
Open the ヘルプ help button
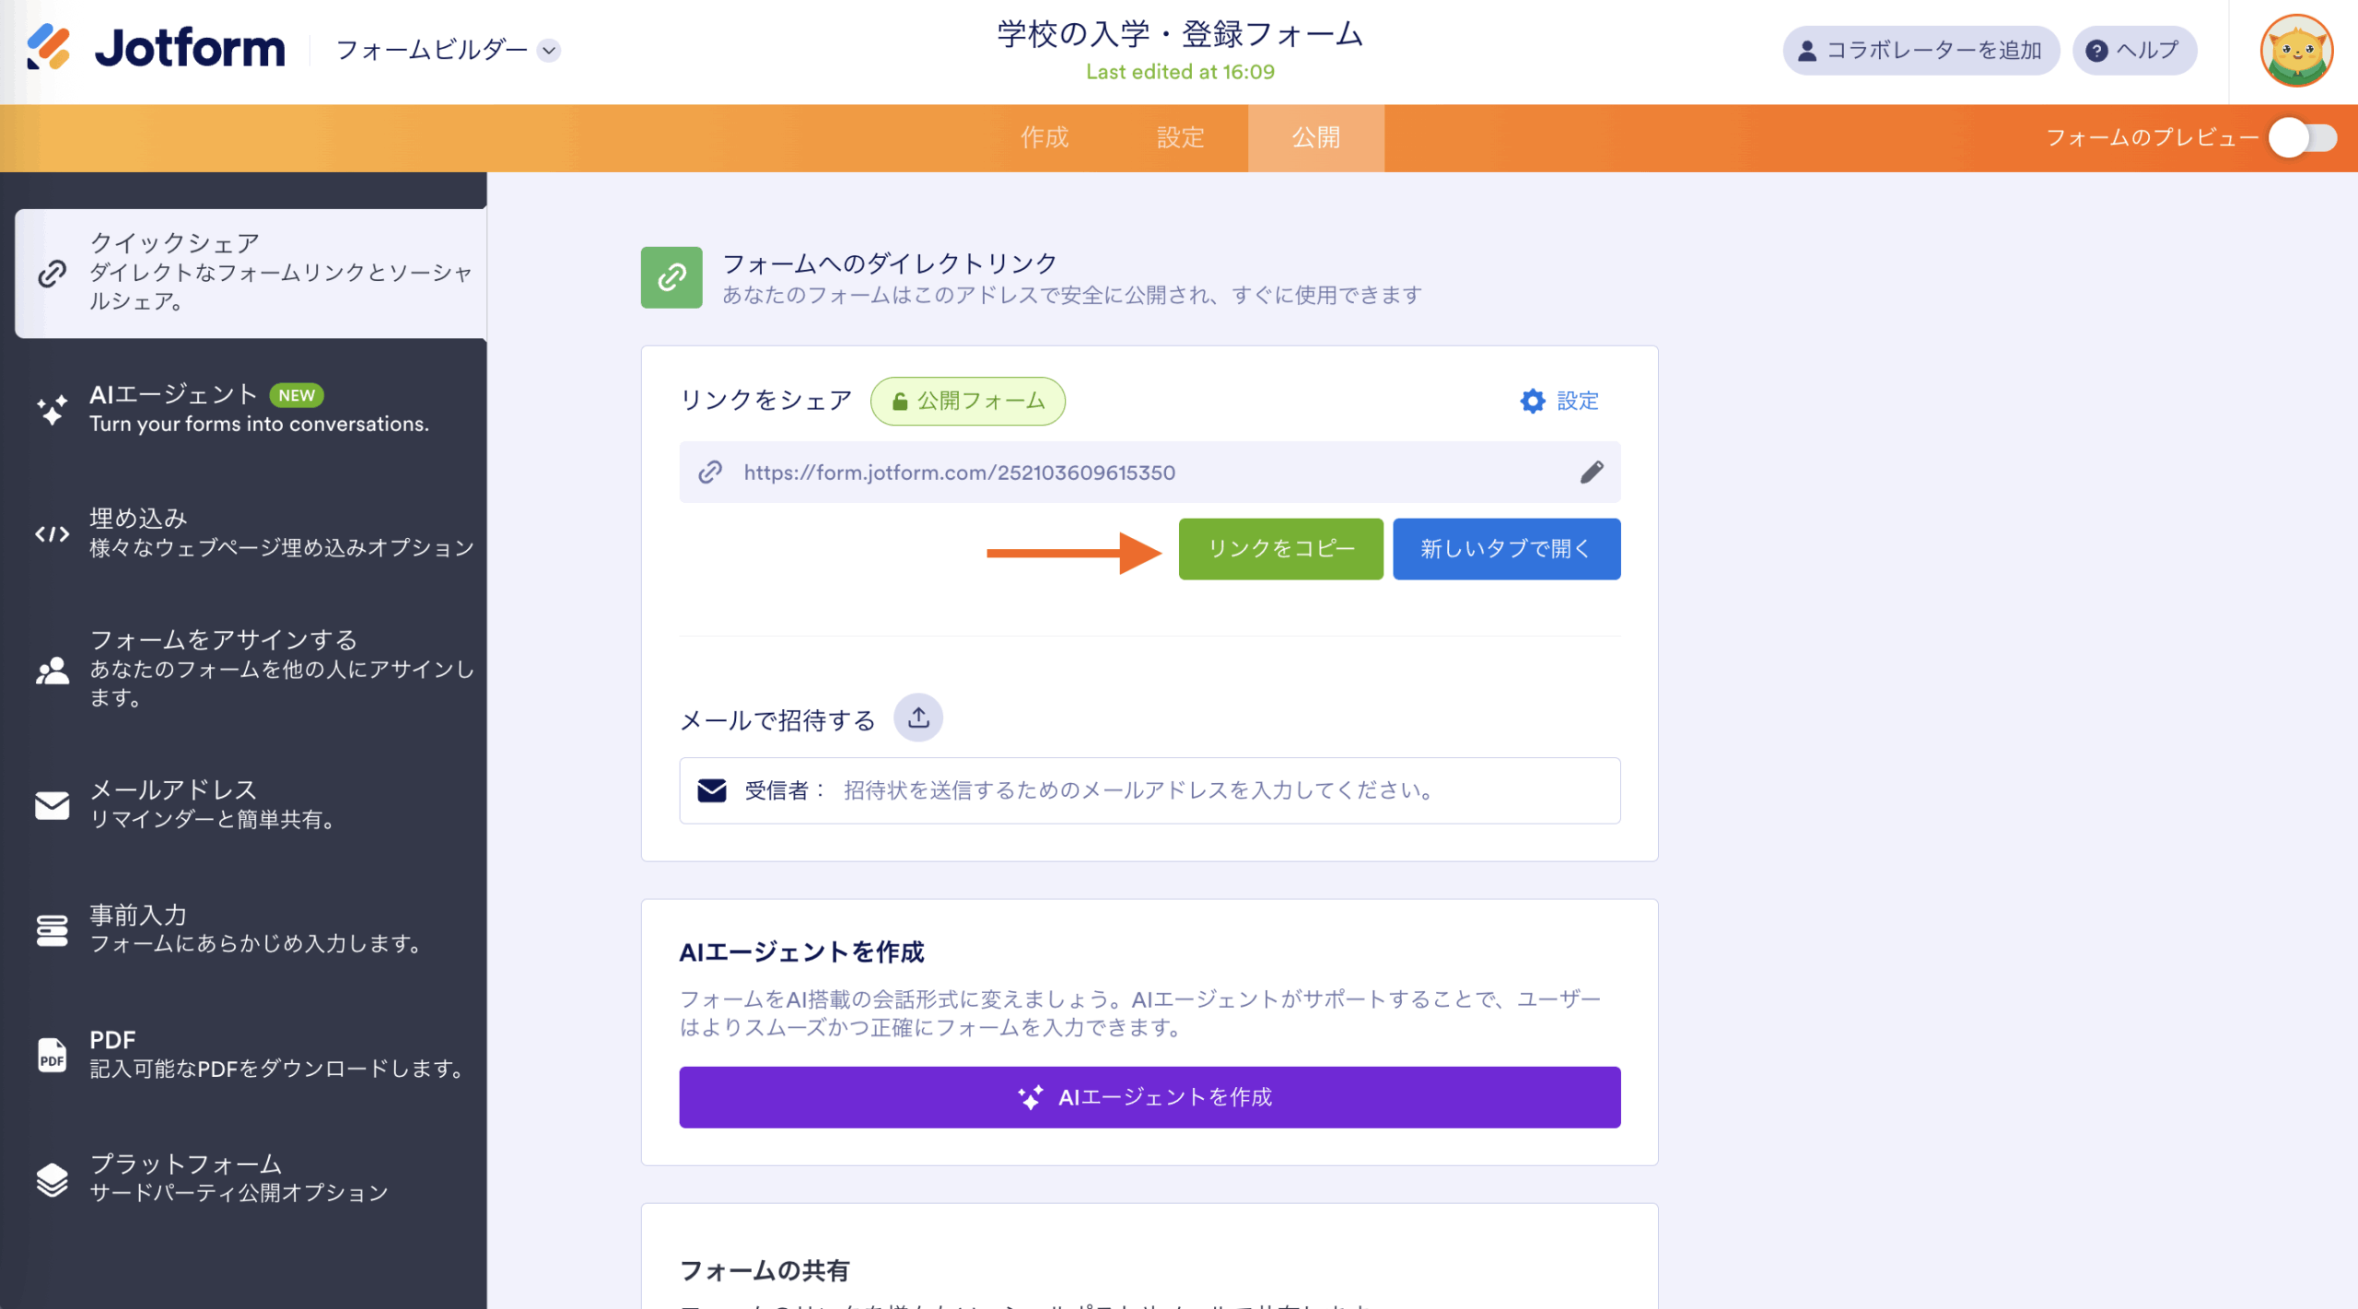[x=2134, y=50]
